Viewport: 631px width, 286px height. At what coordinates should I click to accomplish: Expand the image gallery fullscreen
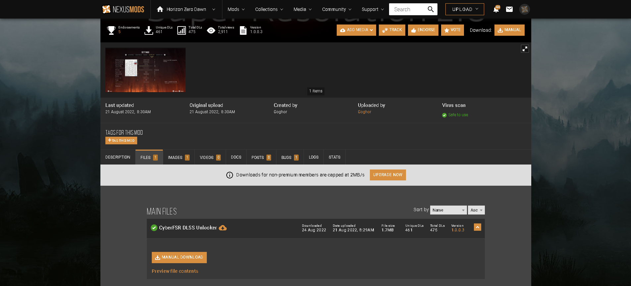coord(525,49)
